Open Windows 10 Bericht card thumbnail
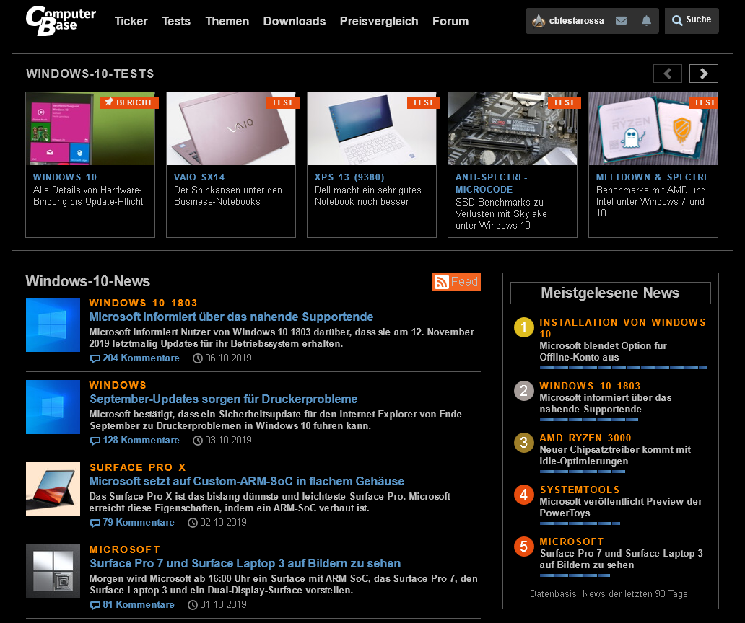This screenshot has height=623, width=745. coord(90,128)
